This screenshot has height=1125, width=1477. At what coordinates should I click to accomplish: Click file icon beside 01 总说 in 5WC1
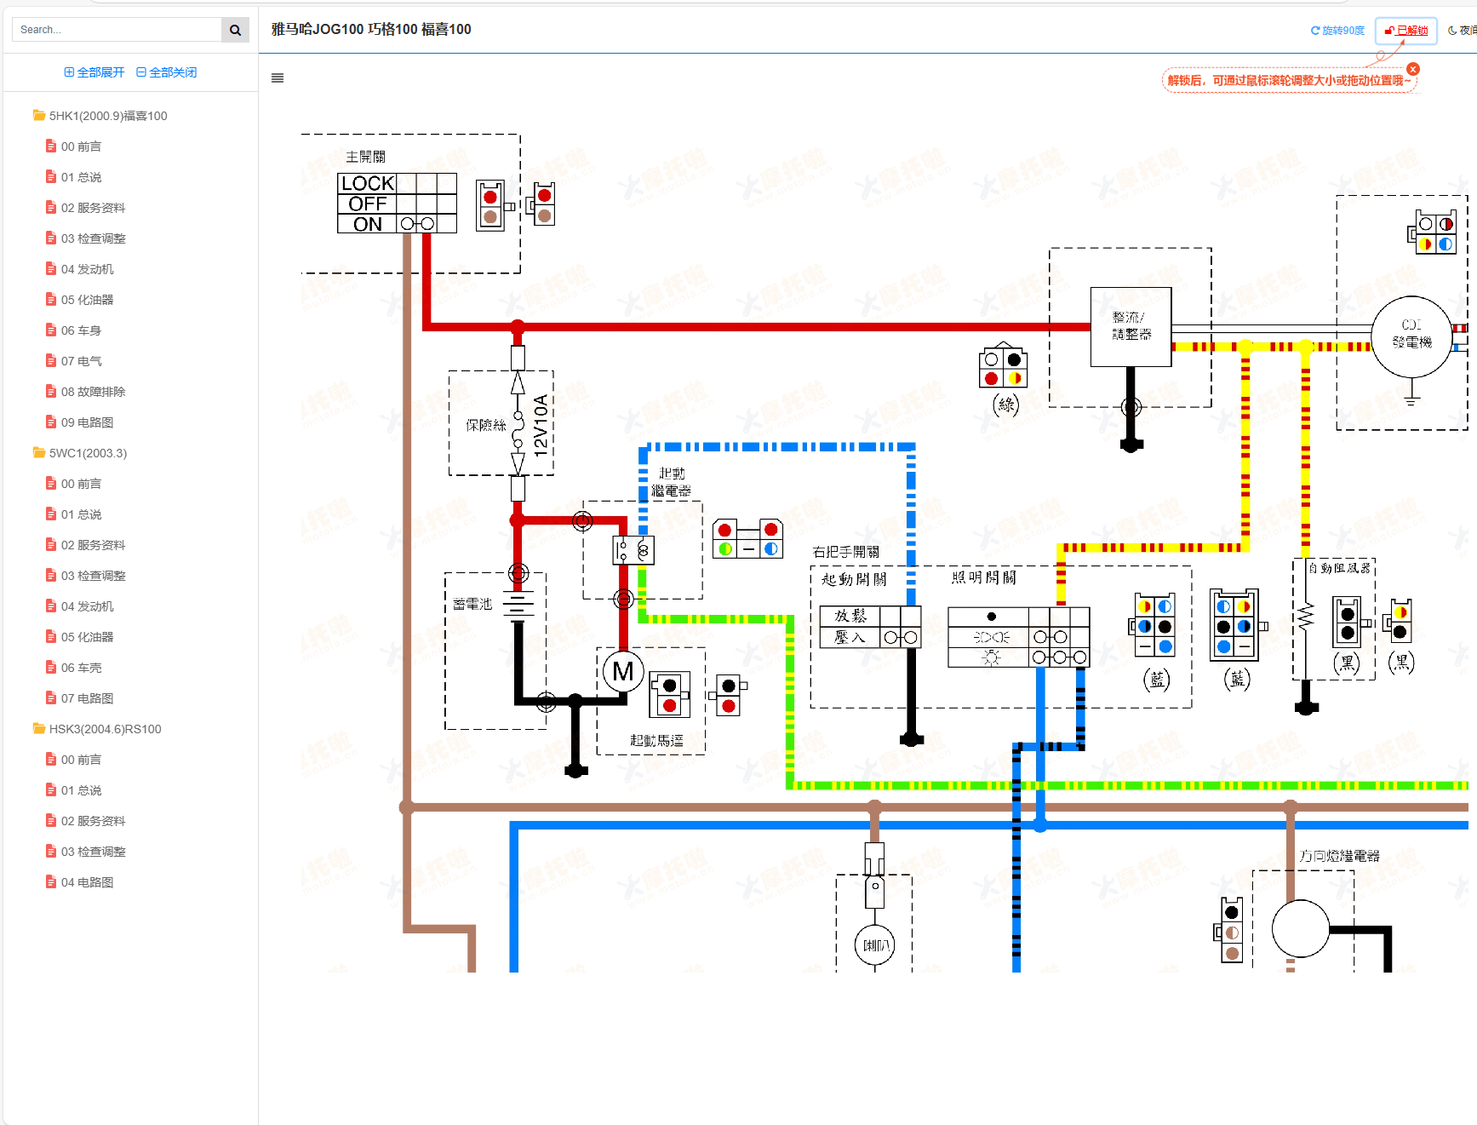point(51,514)
